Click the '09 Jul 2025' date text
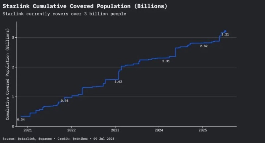The width and height of the screenshot is (265, 143). coord(104,139)
